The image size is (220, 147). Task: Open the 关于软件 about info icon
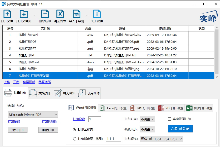97,14
